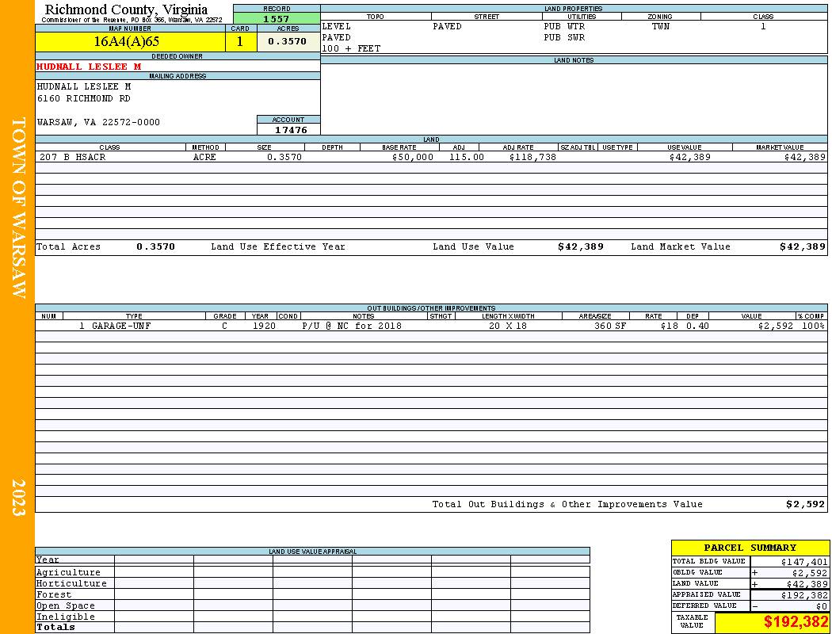Viewport: 832px width, 634px height.
Task: Click the dimensions 20 X 18
Action: click(508, 326)
